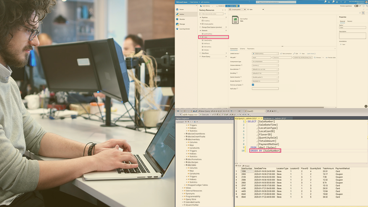
Task: Click the Null value input field
Action: (x=265, y=89)
